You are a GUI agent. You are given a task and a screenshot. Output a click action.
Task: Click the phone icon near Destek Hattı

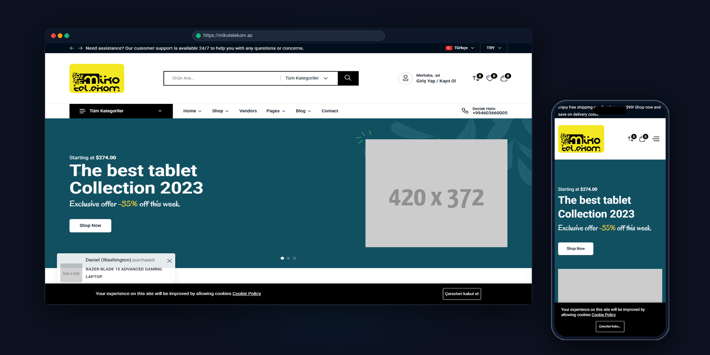[x=465, y=111]
